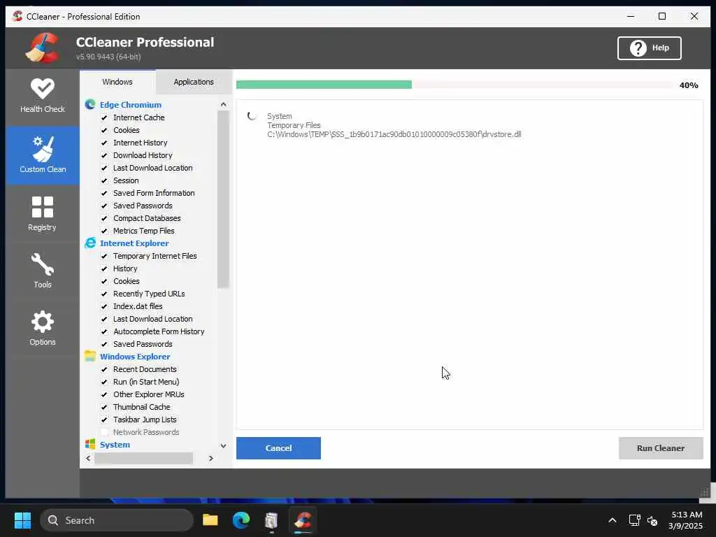
Task: Open Help from the header
Action: click(650, 48)
